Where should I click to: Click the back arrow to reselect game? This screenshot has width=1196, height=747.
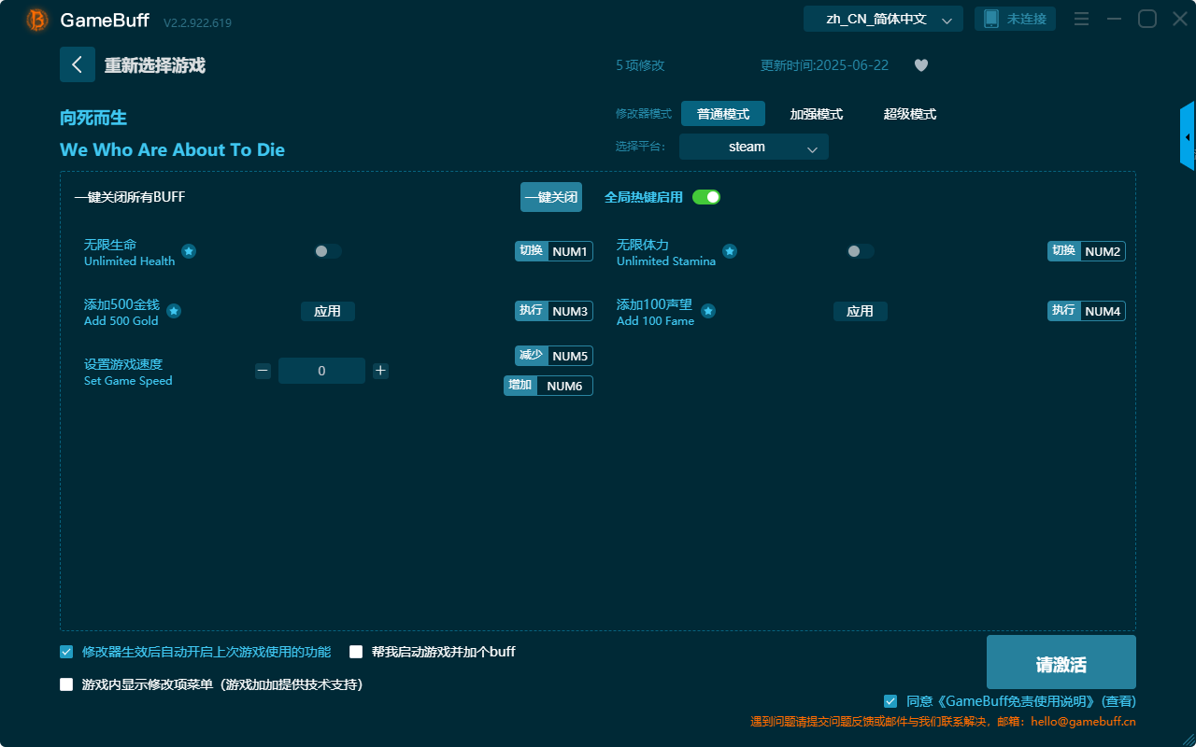click(x=78, y=64)
